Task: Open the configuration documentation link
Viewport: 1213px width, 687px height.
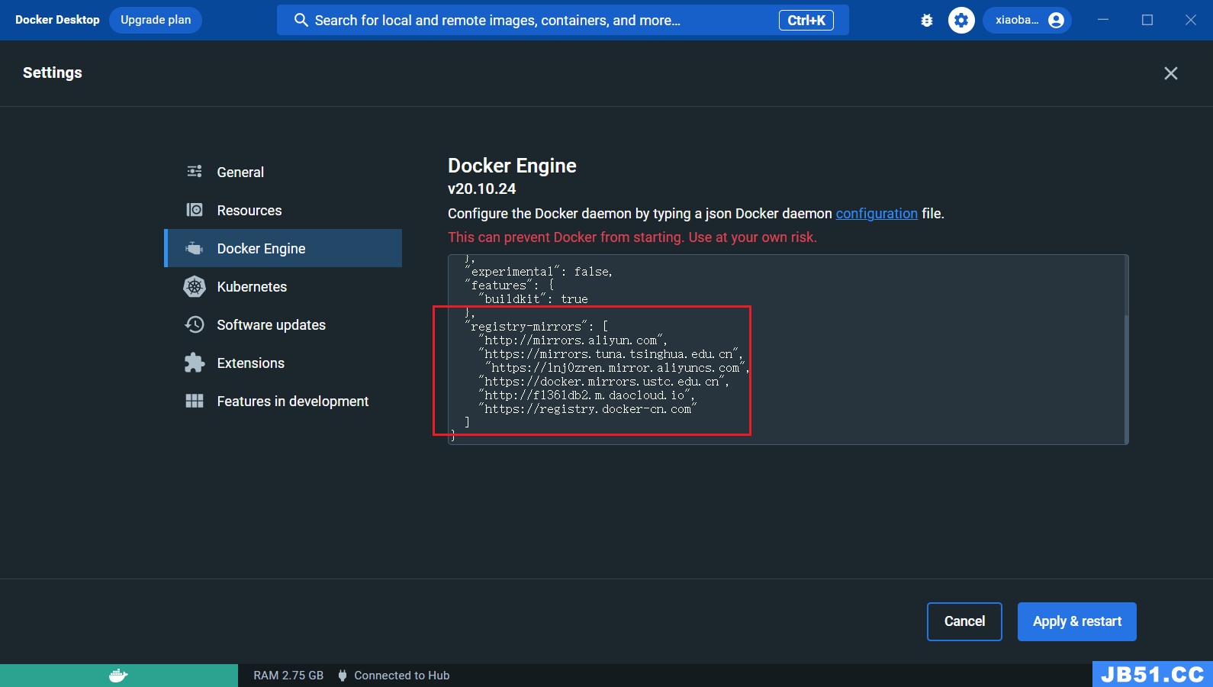Action: [x=877, y=214]
